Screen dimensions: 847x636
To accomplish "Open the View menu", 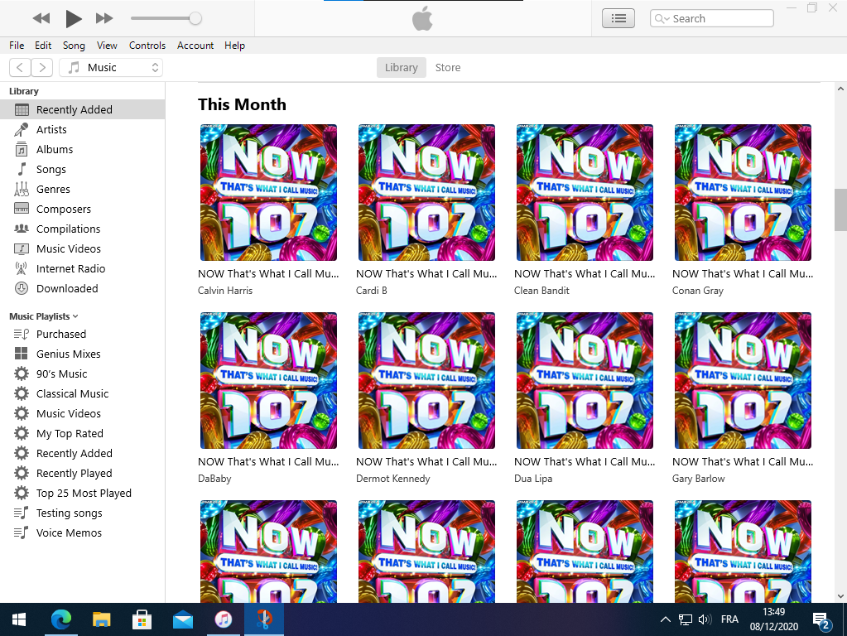I will [x=107, y=46].
